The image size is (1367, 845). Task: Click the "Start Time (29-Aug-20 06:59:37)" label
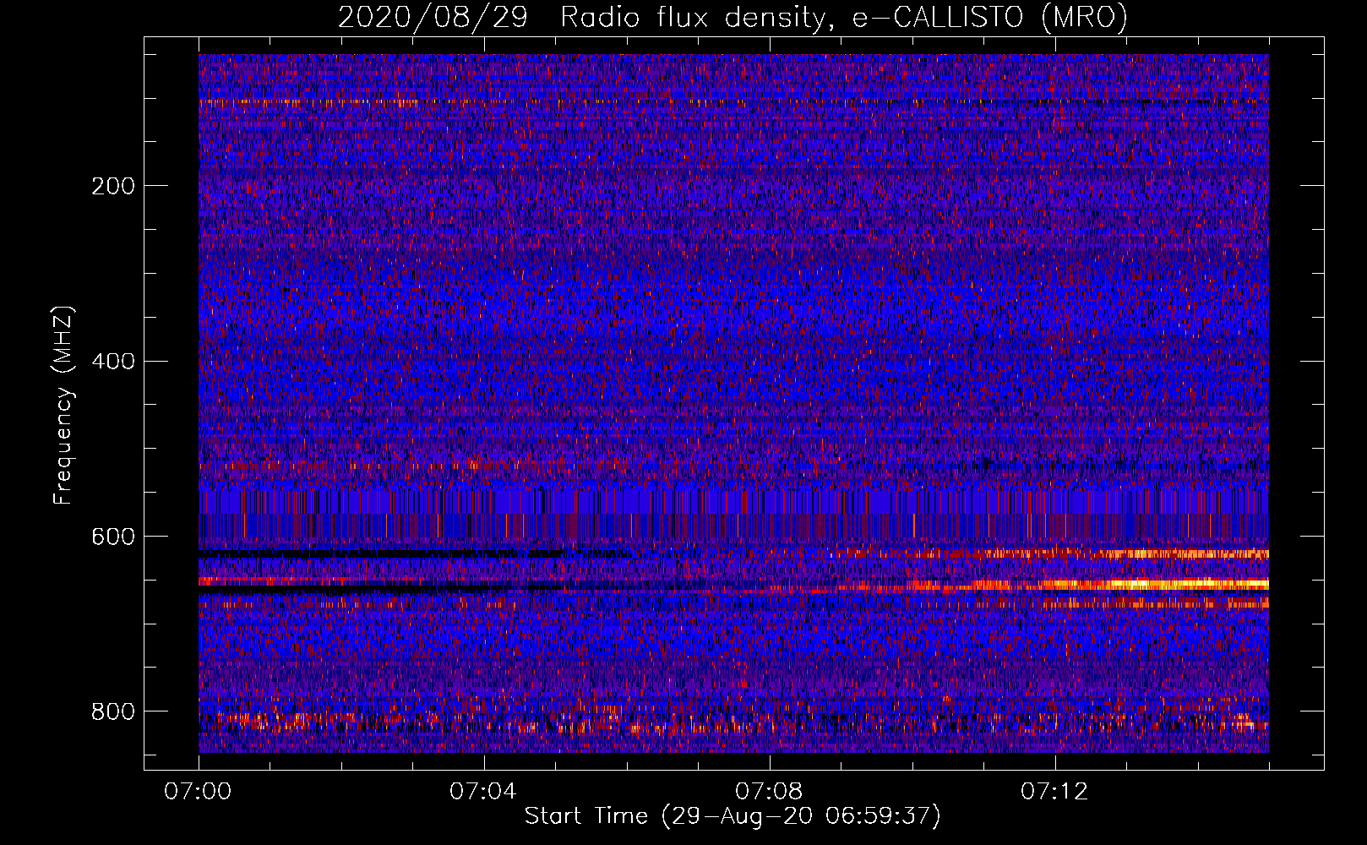733,816
